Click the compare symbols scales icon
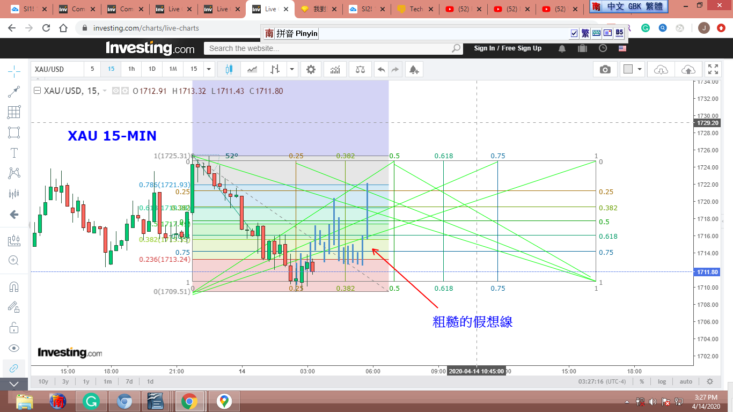 click(359, 69)
